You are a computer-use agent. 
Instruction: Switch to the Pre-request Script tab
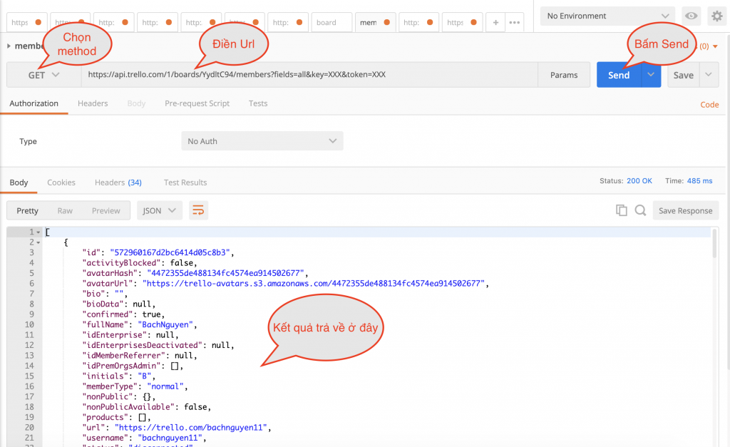197,103
